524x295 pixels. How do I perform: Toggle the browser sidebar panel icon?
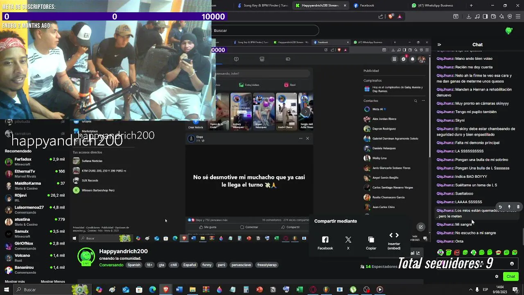click(x=485, y=16)
